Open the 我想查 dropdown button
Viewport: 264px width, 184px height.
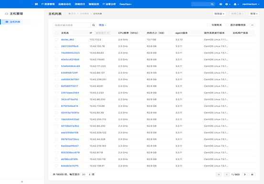click(x=219, y=14)
